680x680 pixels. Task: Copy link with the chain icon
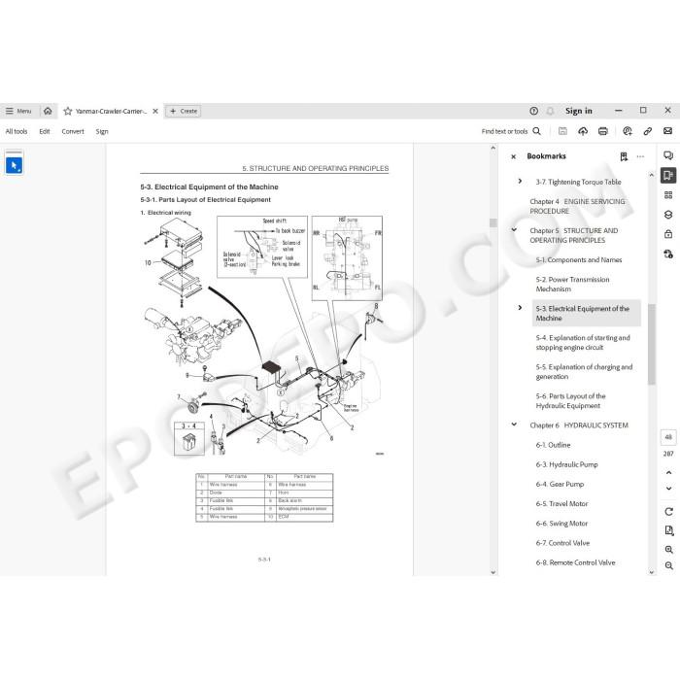pyautogui.click(x=648, y=131)
